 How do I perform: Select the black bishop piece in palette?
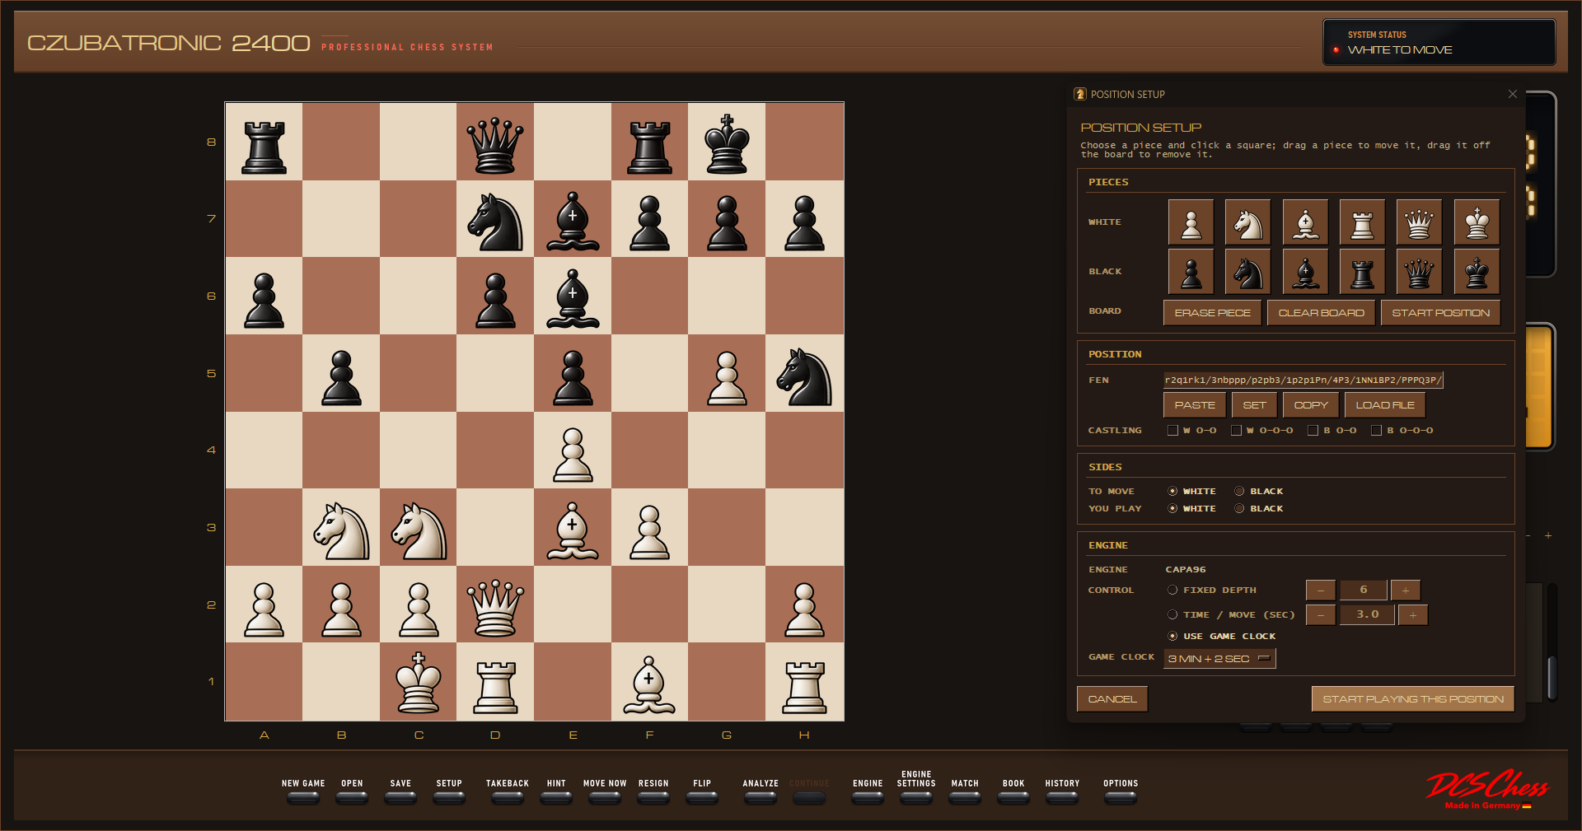pos(1305,272)
